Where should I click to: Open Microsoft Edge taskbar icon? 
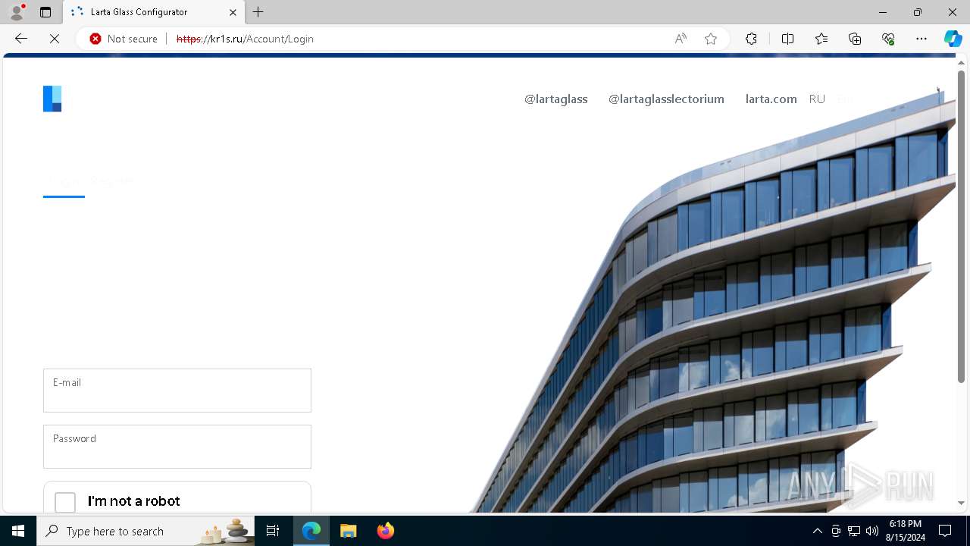point(311,531)
